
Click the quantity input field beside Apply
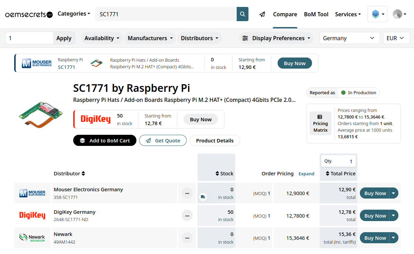coord(29,38)
